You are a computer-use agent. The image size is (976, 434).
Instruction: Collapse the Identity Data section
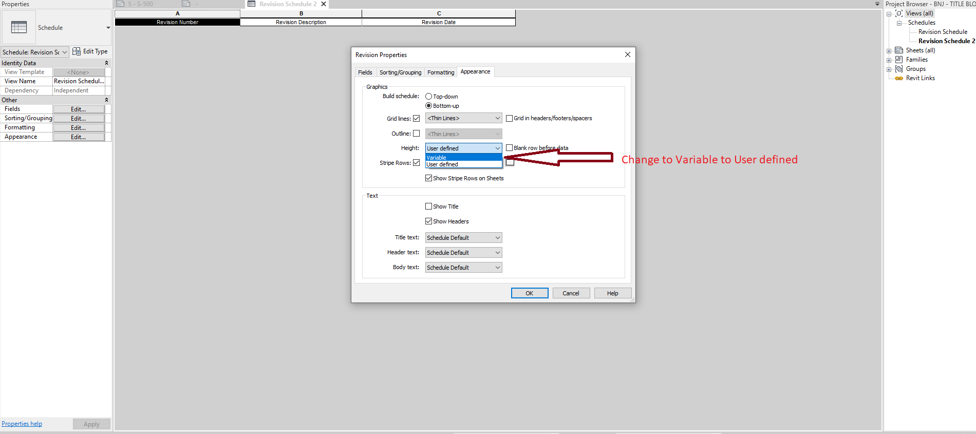tap(106, 63)
